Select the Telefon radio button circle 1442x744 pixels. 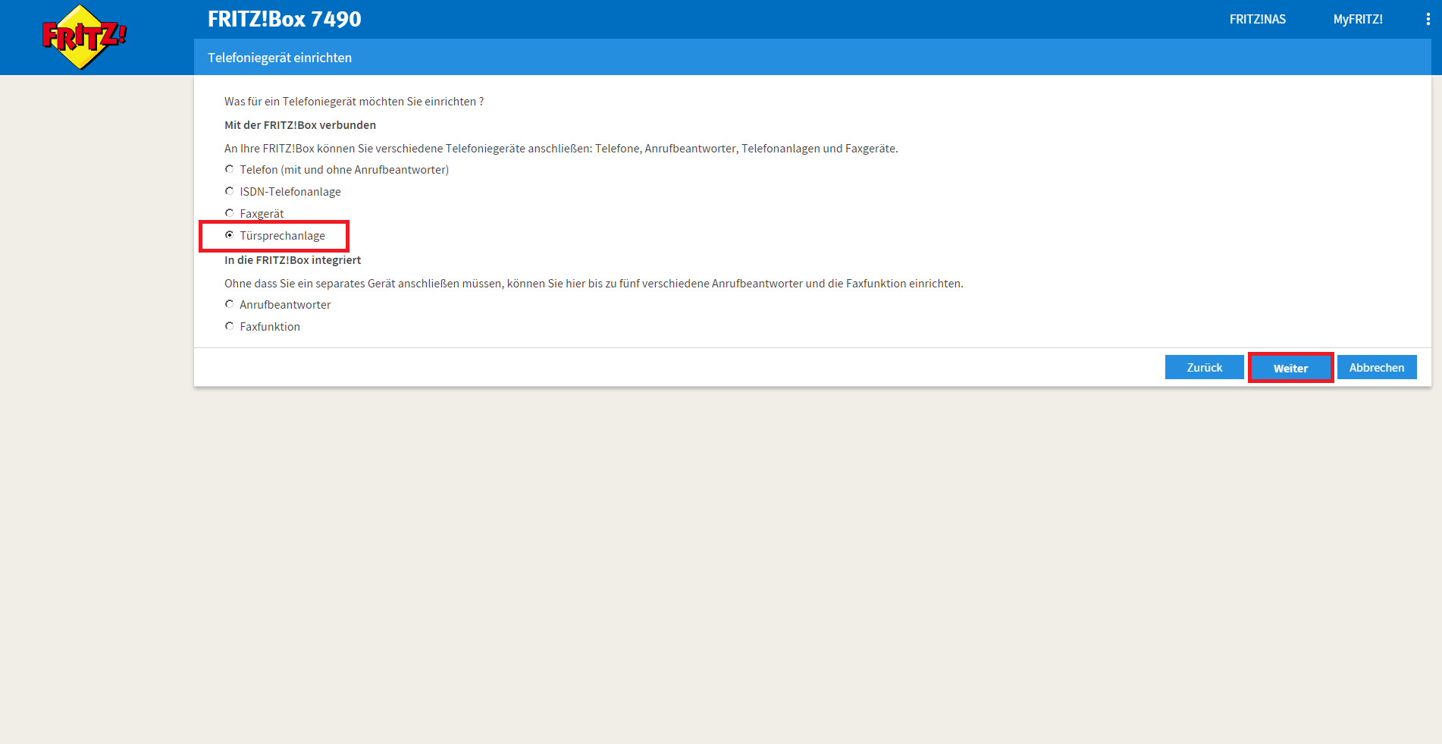tap(229, 169)
